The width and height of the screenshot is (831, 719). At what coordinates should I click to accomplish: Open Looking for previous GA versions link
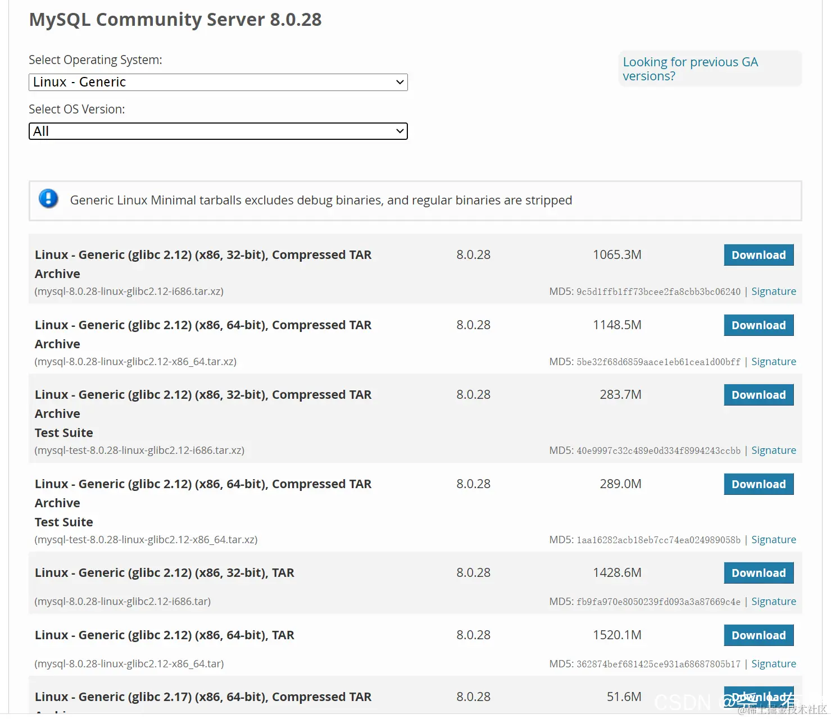(x=690, y=69)
